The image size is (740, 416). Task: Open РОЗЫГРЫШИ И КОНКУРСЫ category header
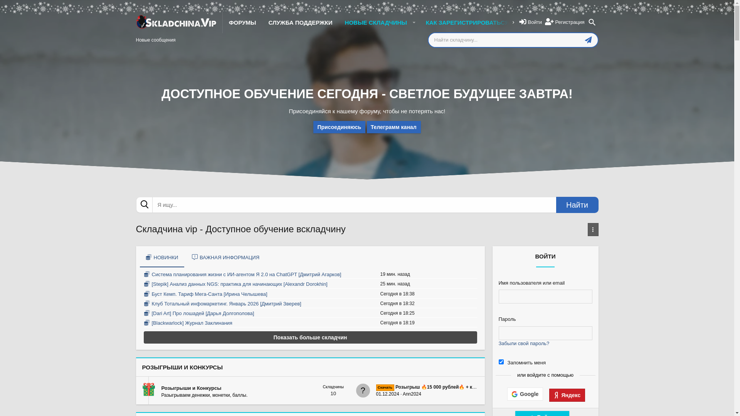182,367
